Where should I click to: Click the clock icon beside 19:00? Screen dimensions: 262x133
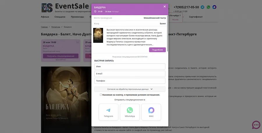(x=95, y=12)
